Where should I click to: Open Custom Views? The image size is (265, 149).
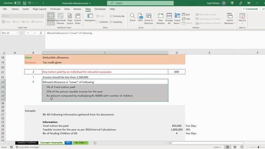click(77, 19)
